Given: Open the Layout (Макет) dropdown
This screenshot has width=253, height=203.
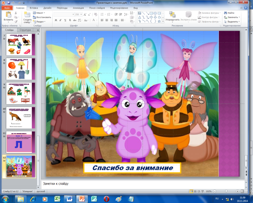Looking at the screenshot, I should pos(39,13).
